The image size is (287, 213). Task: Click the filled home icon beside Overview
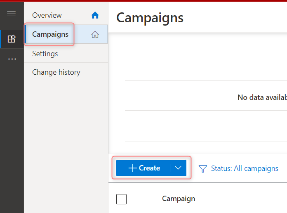point(95,15)
